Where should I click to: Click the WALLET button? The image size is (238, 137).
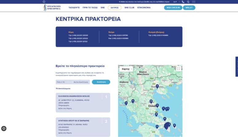[x=189, y=8]
